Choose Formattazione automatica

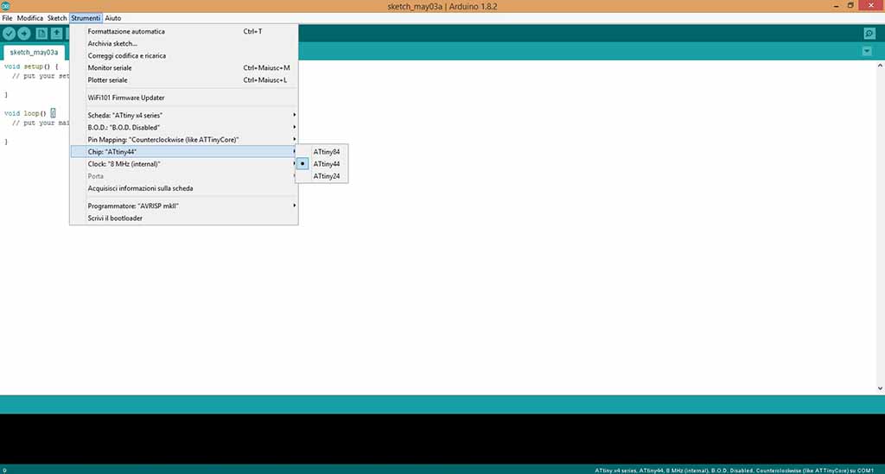pos(183,32)
